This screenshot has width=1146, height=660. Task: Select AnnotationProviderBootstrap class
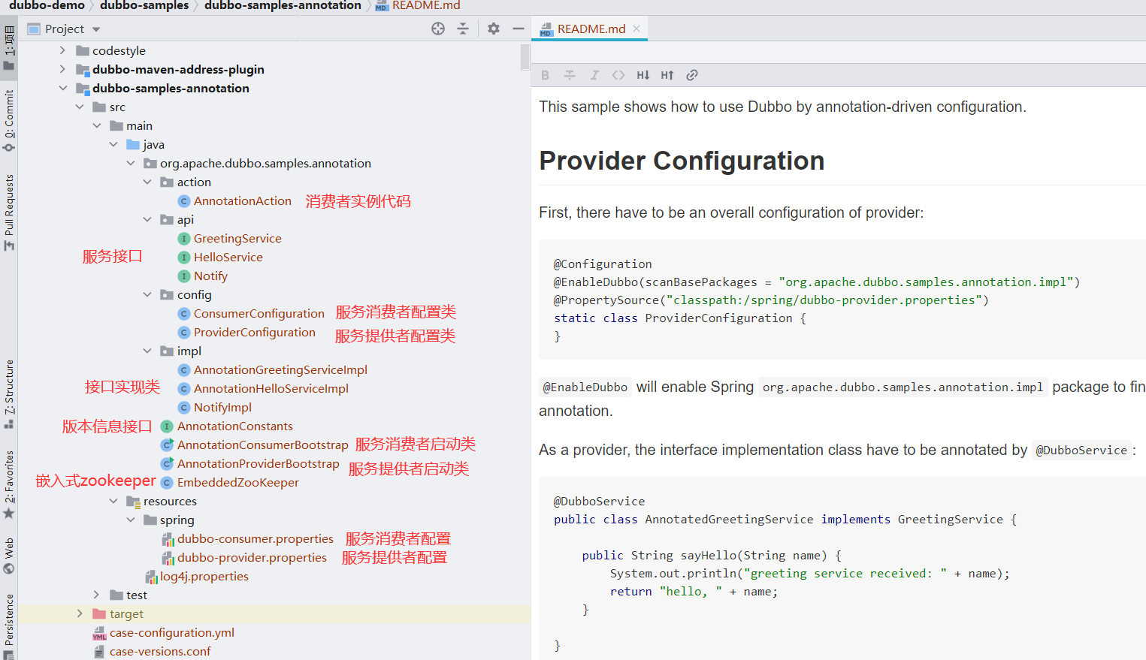[258, 463]
